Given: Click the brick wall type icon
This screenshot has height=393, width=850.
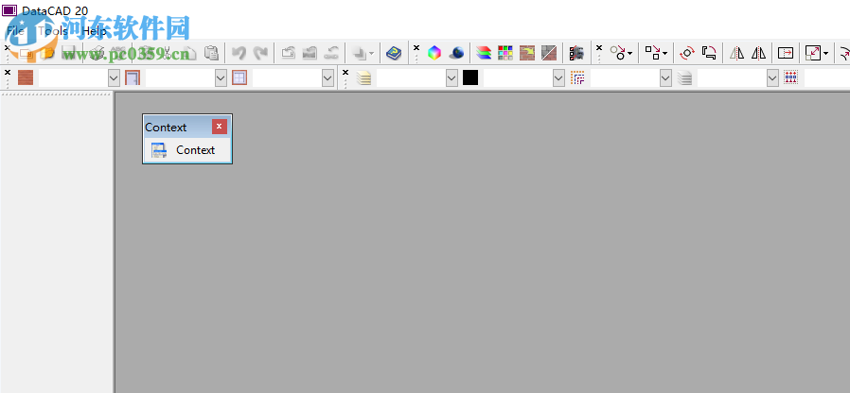Looking at the screenshot, I should pyautogui.click(x=26, y=78).
